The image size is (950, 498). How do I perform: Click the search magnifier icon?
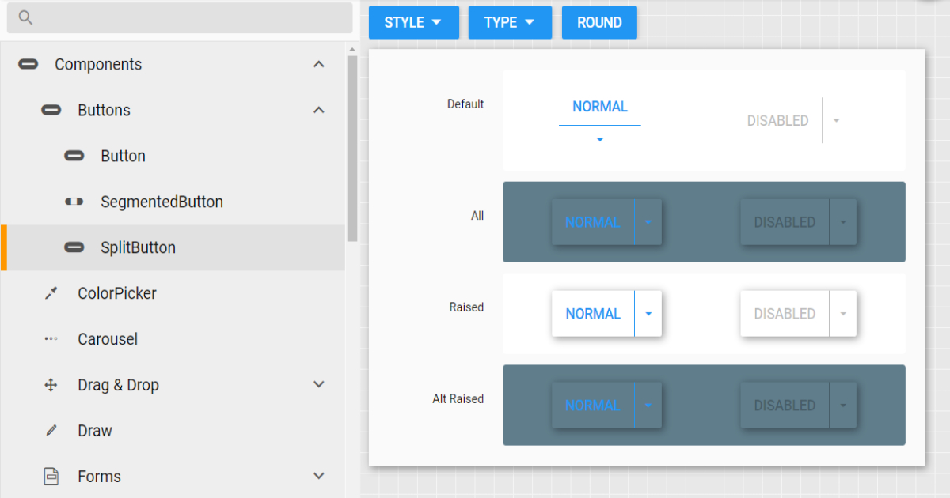point(25,17)
